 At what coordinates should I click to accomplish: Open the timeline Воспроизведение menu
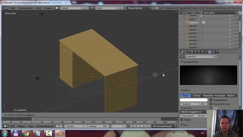point(45,126)
